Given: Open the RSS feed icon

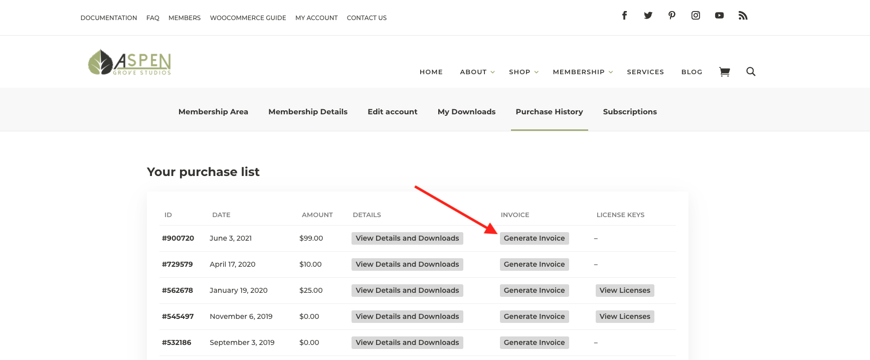Looking at the screenshot, I should pyautogui.click(x=743, y=16).
